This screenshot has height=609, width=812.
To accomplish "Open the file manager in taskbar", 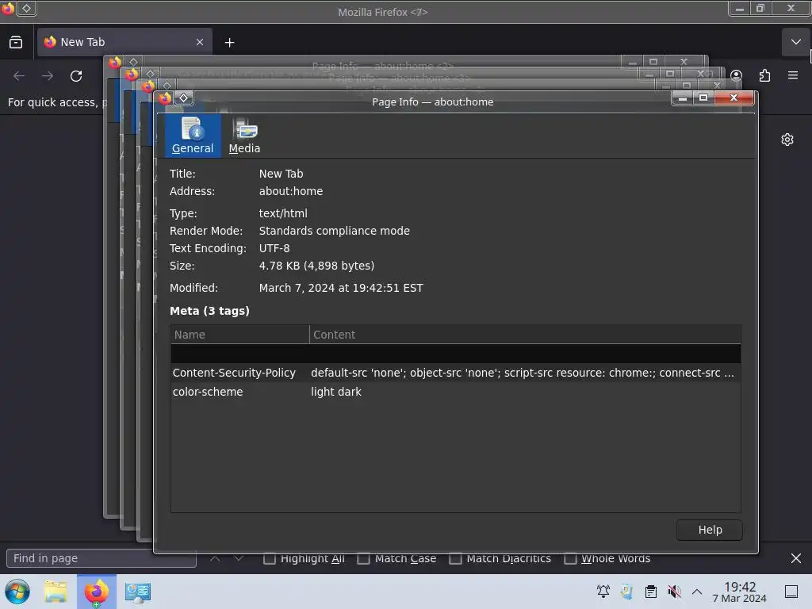I will pos(56,592).
